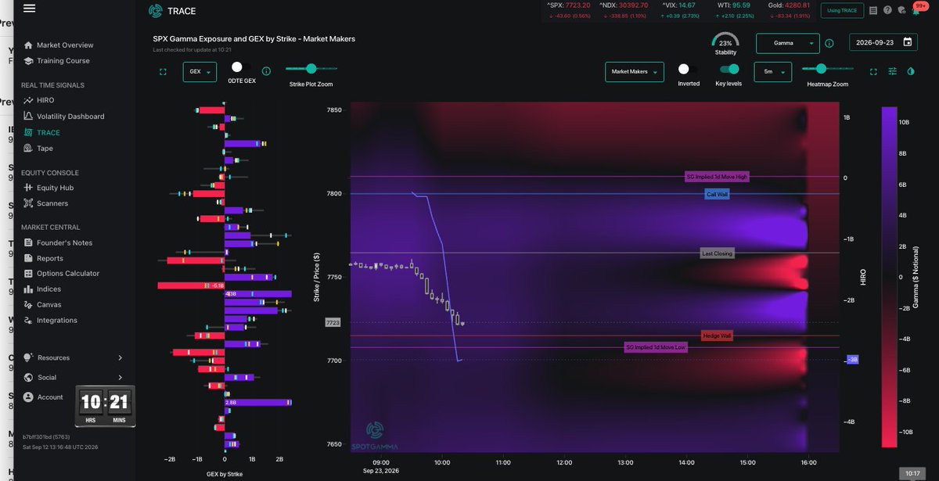Click the shield icon beside help
The width and height of the screenshot is (939, 481).
pyautogui.click(x=901, y=10)
